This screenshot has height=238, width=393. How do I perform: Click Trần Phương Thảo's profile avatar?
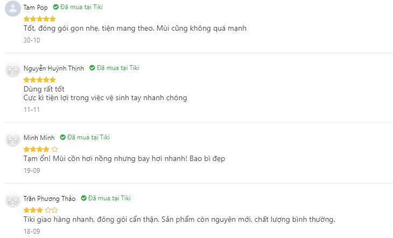[x=13, y=200]
